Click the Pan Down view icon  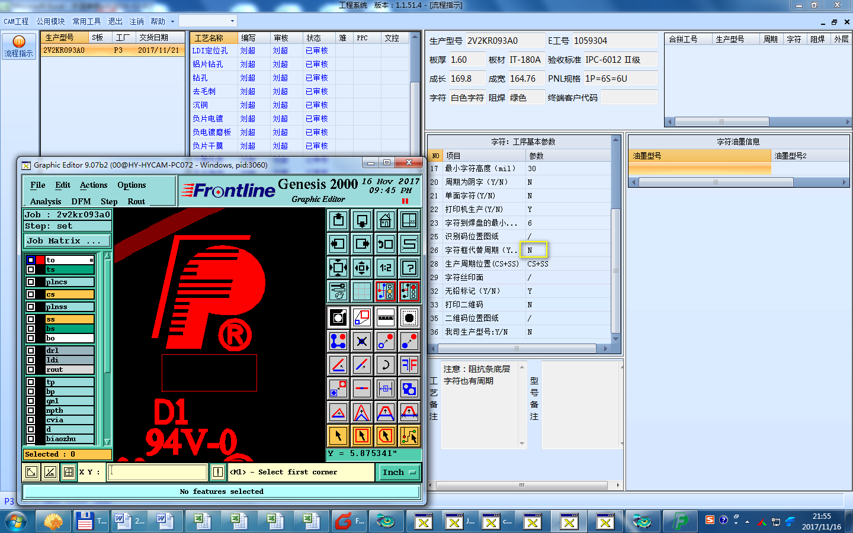pyautogui.click(x=362, y=220)
